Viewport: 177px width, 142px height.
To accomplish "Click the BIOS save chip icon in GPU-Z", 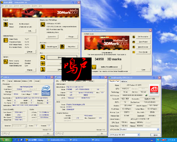I will pos(146,95).
